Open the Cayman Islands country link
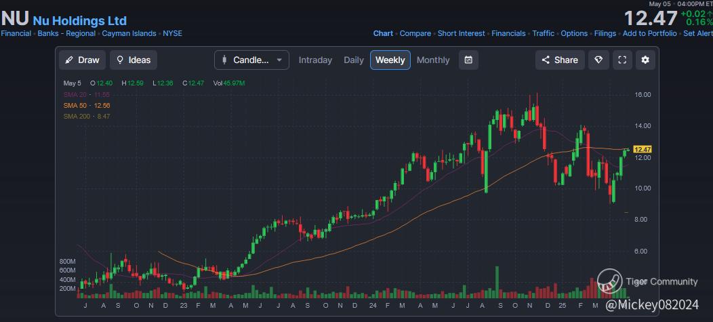The image size is (713, 322). click(x=129, y=33)
